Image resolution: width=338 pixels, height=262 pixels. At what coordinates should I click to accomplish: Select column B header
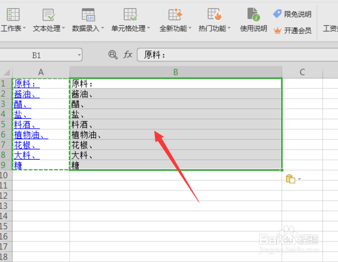click(176, 72)
